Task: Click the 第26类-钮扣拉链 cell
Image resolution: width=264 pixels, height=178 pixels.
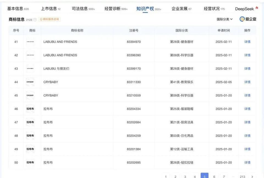Action: coord(182,163)
